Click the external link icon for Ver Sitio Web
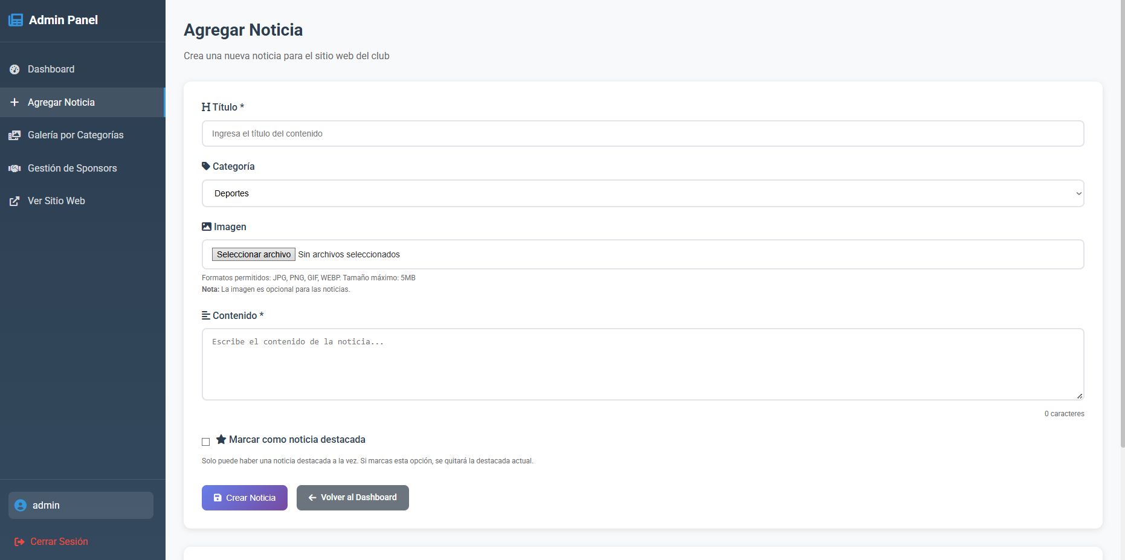The width and height of the screenshot is (1125, 560). coord(15,201)
